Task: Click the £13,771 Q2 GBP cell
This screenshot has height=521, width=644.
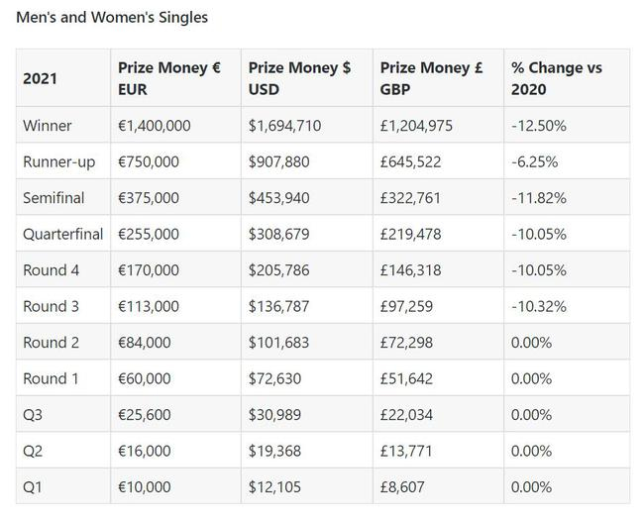Action: coord(406,451)
